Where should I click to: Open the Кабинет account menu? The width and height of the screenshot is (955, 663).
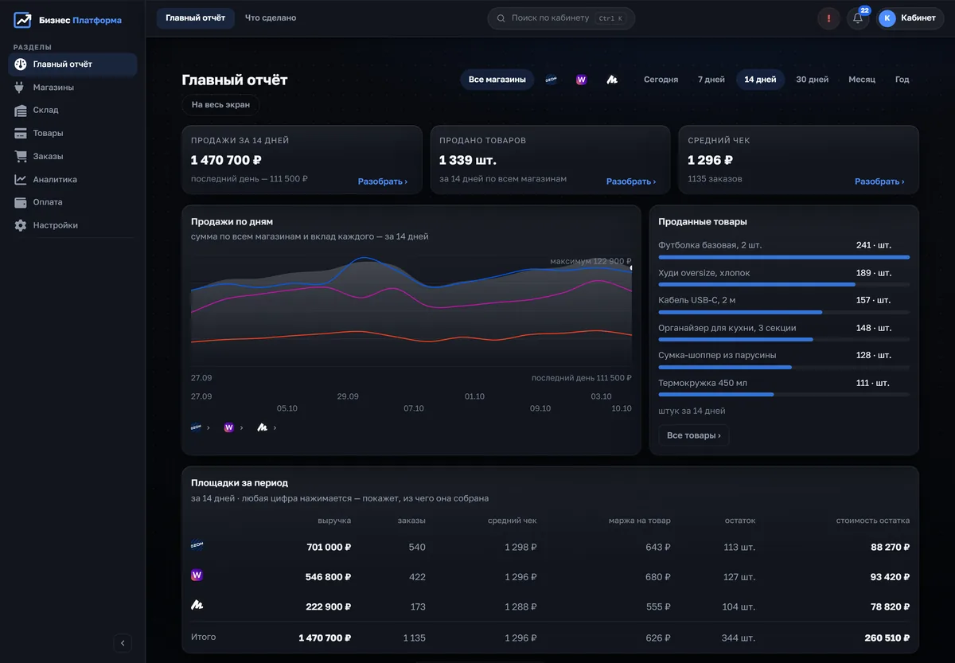(910, 18)
